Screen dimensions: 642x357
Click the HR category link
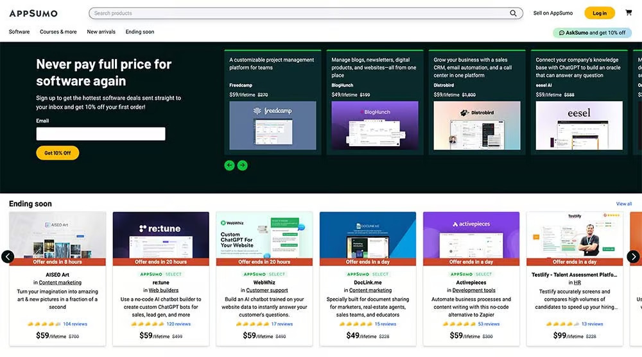tap(577, 283)
